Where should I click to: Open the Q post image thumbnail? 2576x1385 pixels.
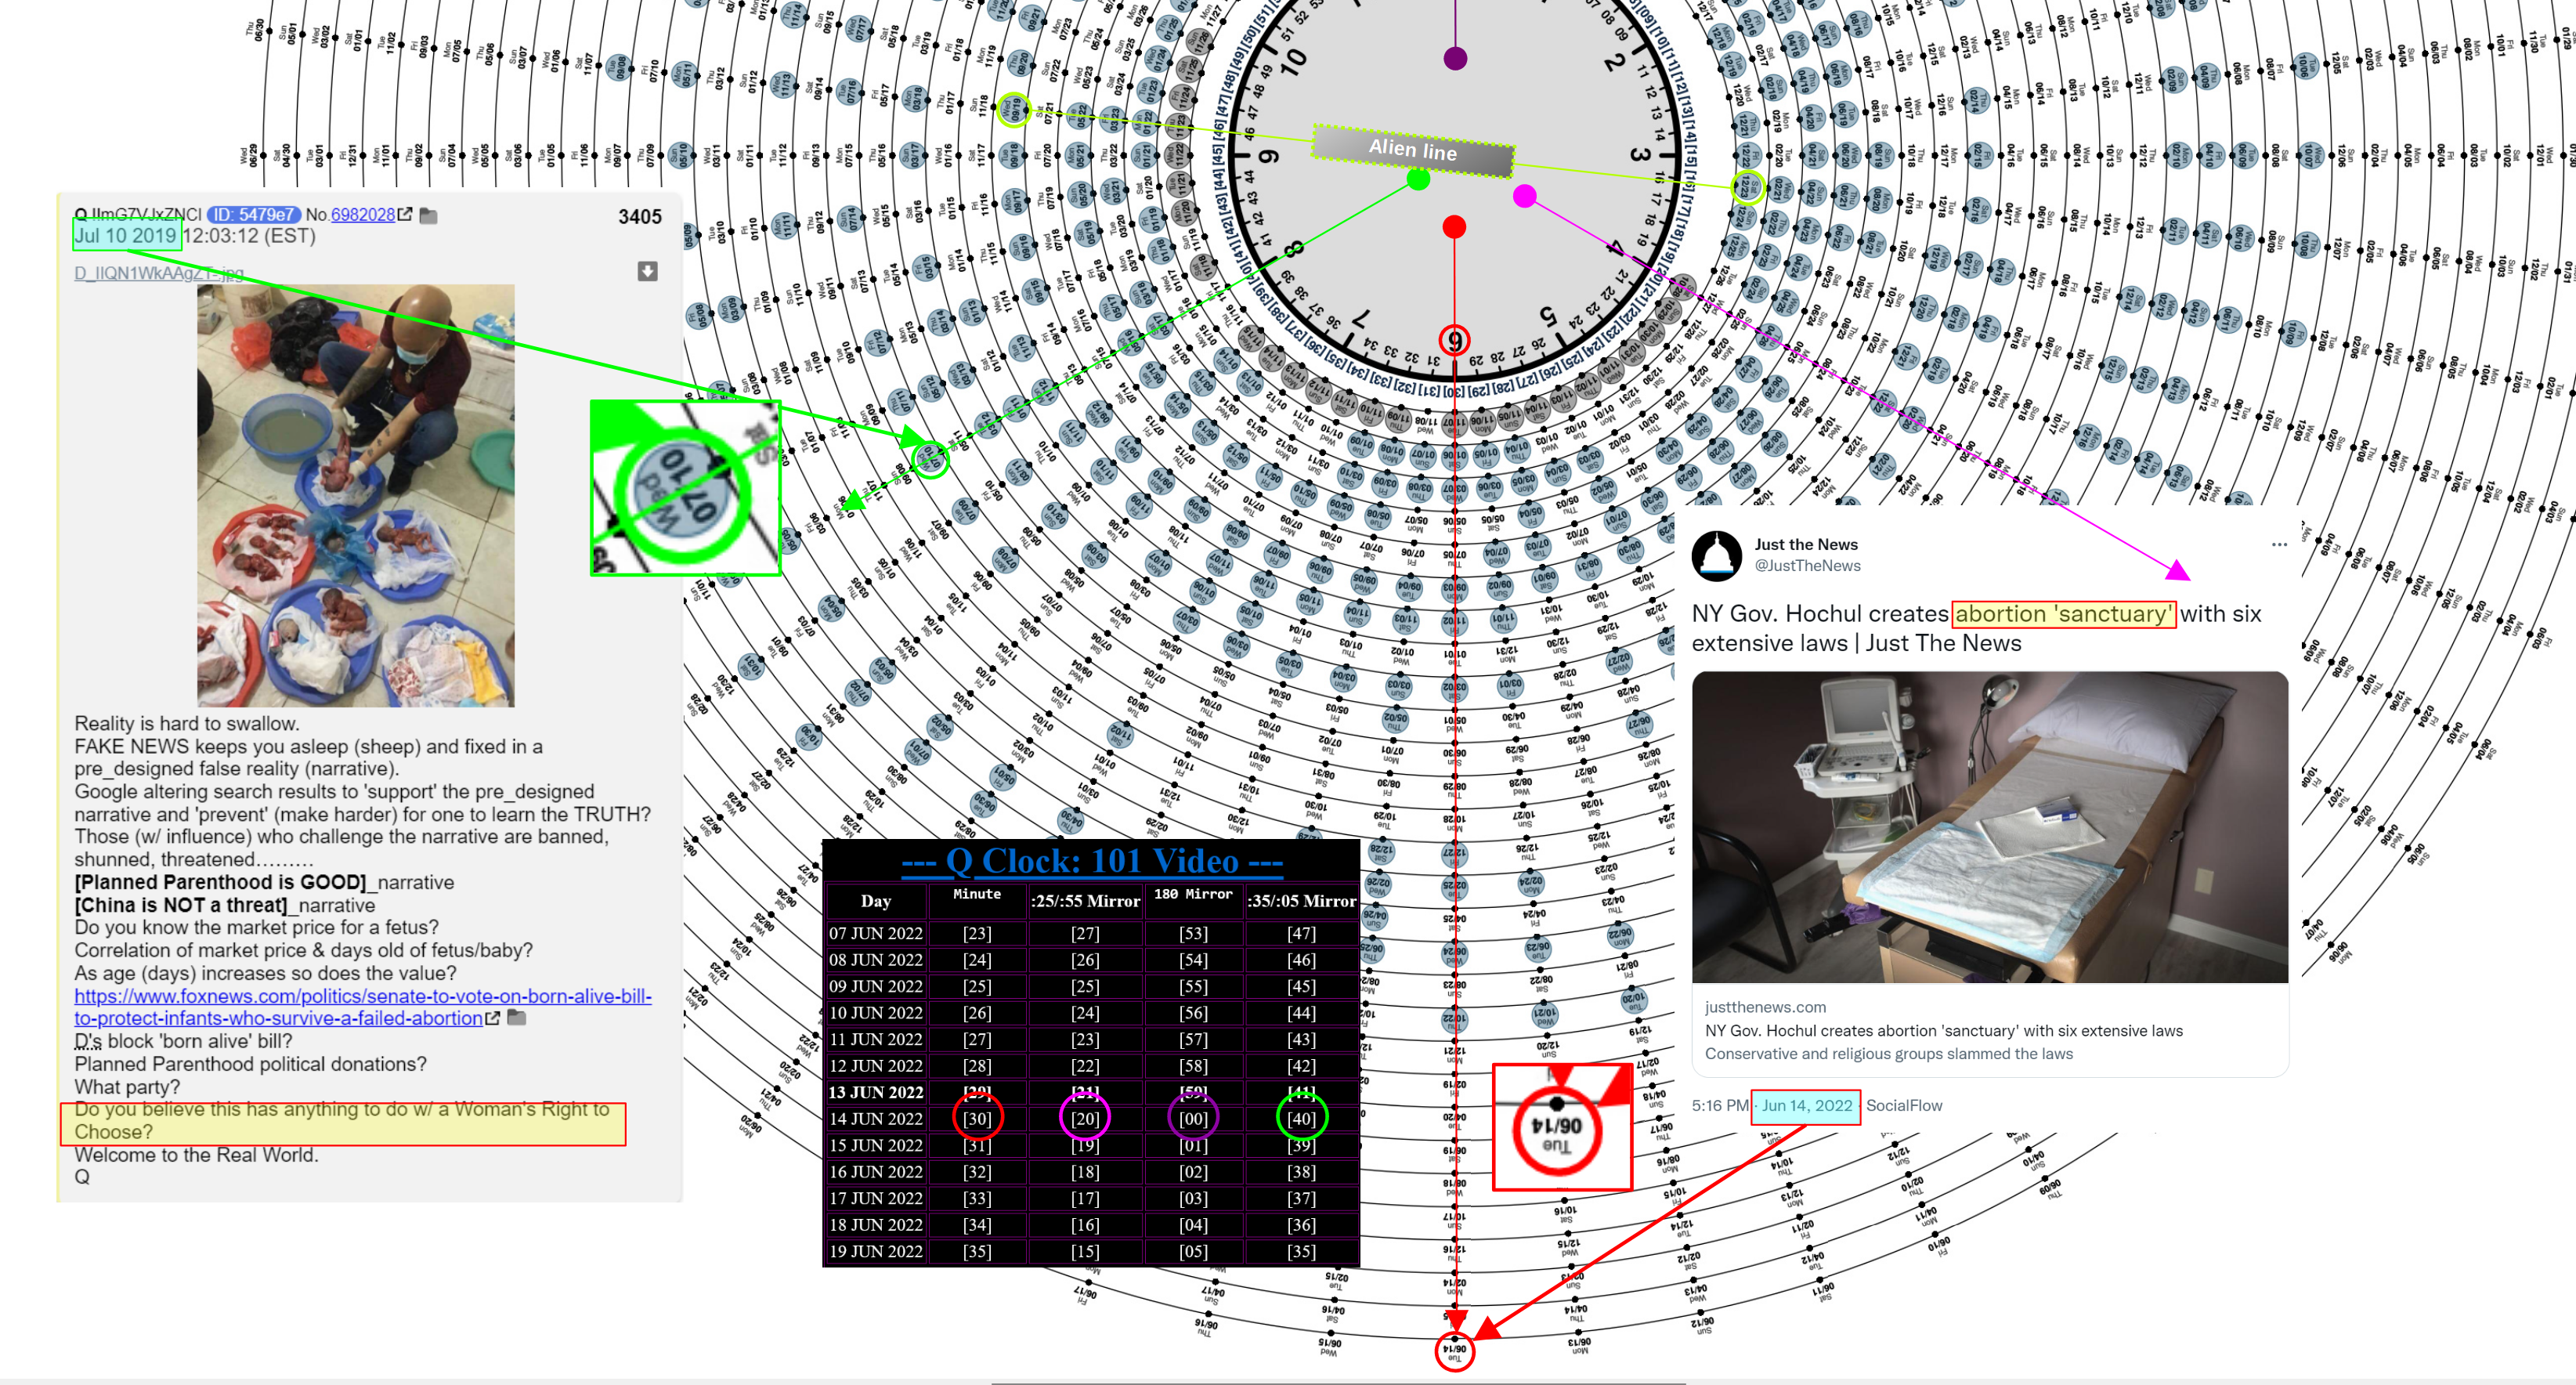[356, 495]
